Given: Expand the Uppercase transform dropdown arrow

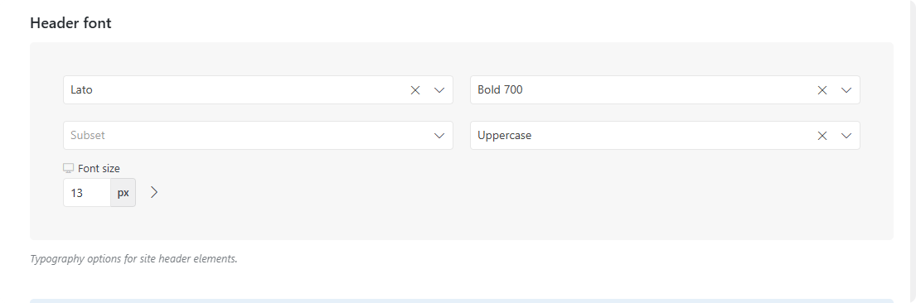Looking at the screenshot, I should [x=846, y=136].
